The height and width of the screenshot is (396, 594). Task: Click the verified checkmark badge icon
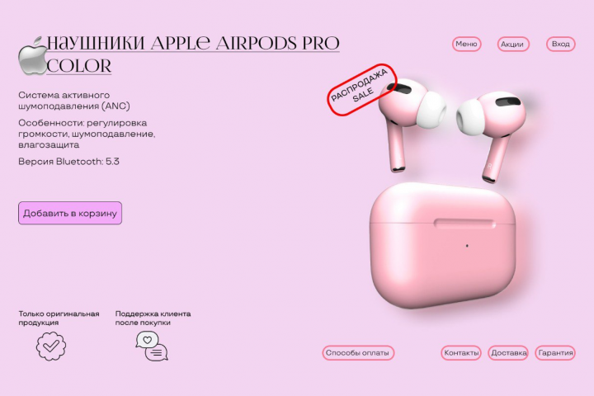(x=51, y=346)
